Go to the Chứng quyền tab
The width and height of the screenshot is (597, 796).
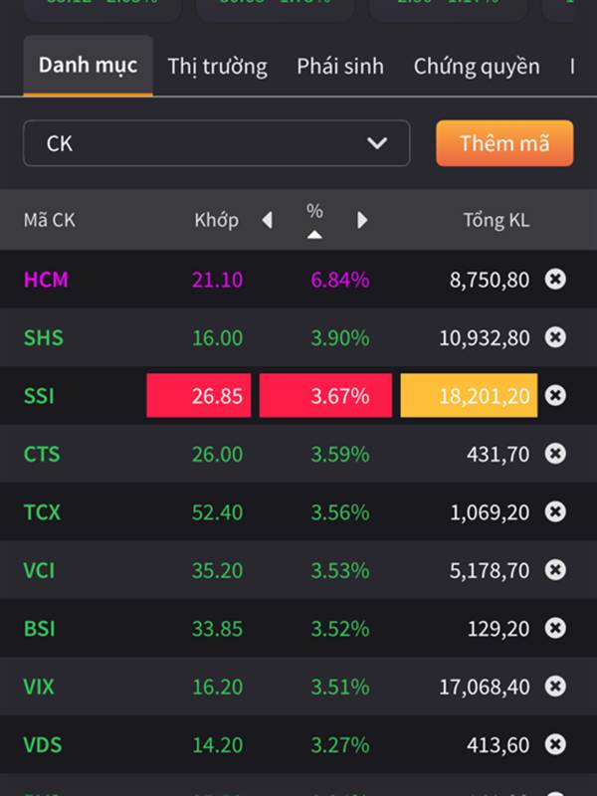coord(477,67)
